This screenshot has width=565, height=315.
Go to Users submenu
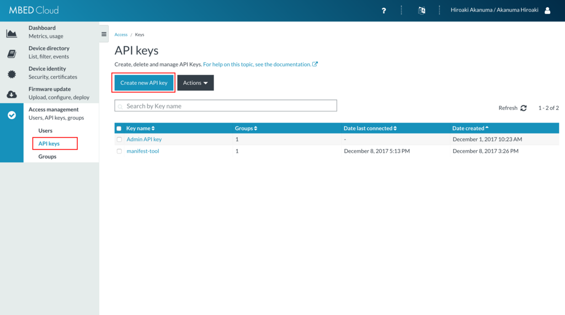coord(45,131)
